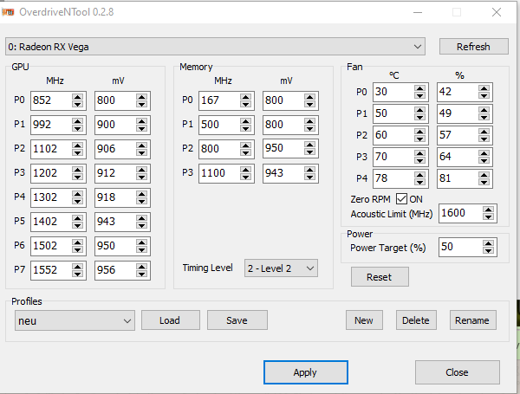Increase GPU P1 MHz with up arrow
520x394 pixels.
pos(78,121)
